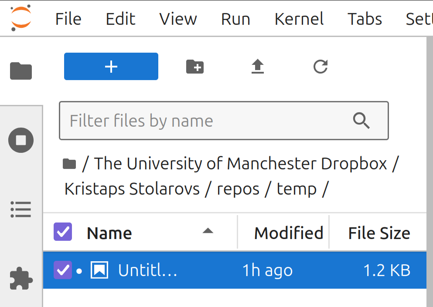This screenshot has height=307, width=433.
Task: Uncheck the Untitl... file checkbox
Action: pos(63,270)
